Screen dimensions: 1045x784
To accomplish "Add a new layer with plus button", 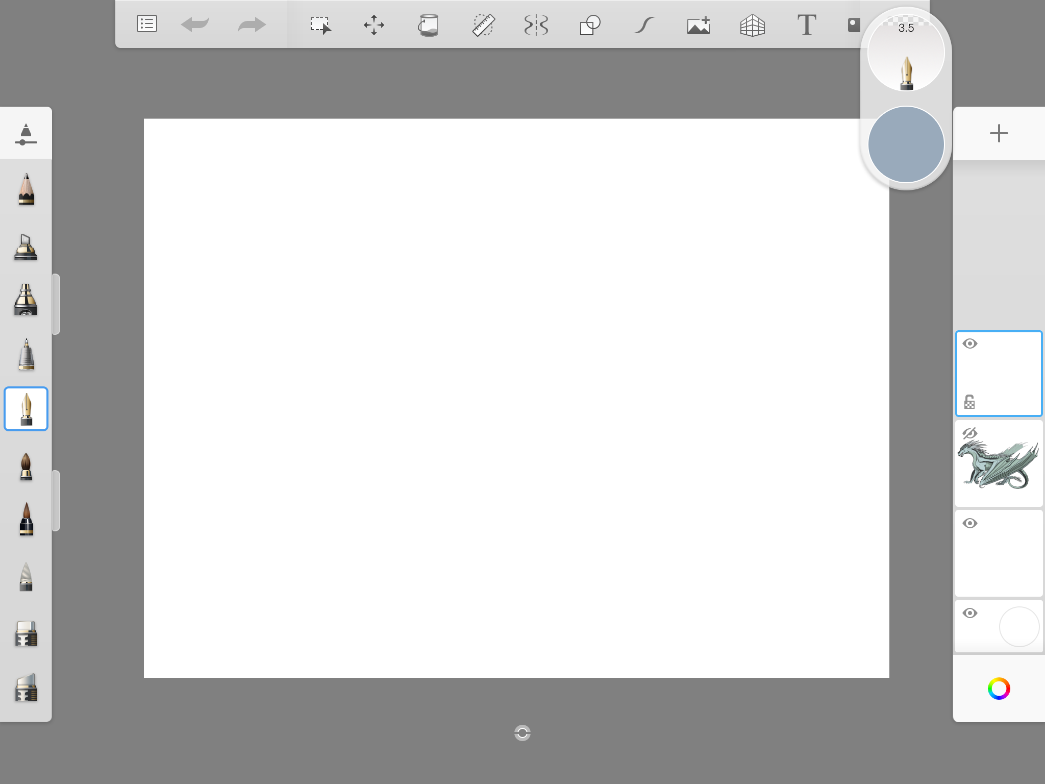I will pos(999,134).
